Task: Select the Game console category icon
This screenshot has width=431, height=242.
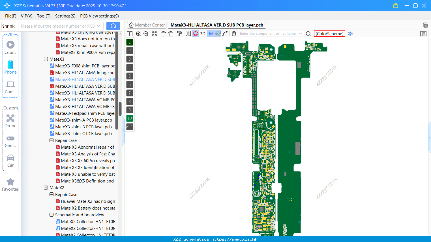Action: click(10, 141)
